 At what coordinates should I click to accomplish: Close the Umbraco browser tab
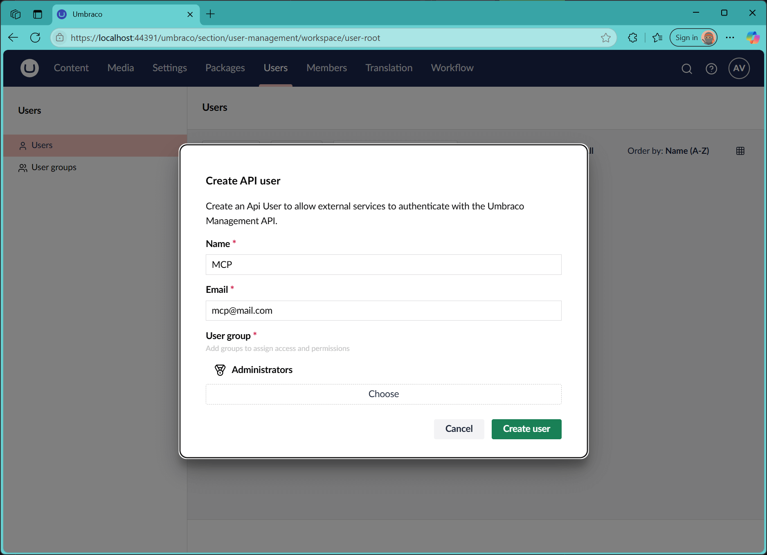point(190,14)
